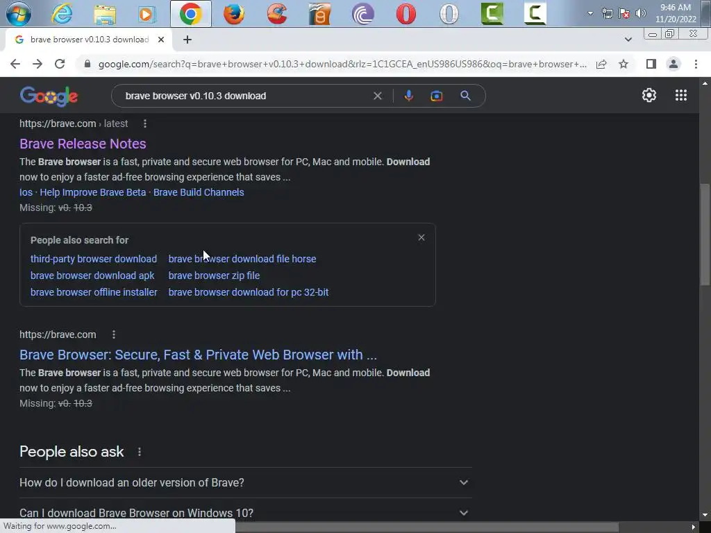Open the green Camtasia taskbar icon
711x533 pixels.
pos(492,14)
